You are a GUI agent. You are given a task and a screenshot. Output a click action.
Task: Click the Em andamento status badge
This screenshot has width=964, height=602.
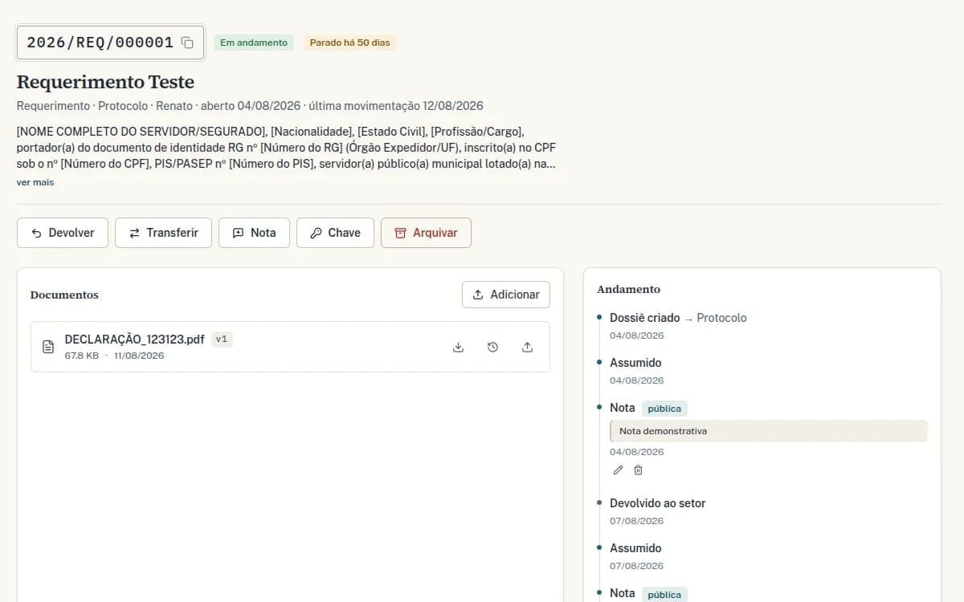point(254,43)
